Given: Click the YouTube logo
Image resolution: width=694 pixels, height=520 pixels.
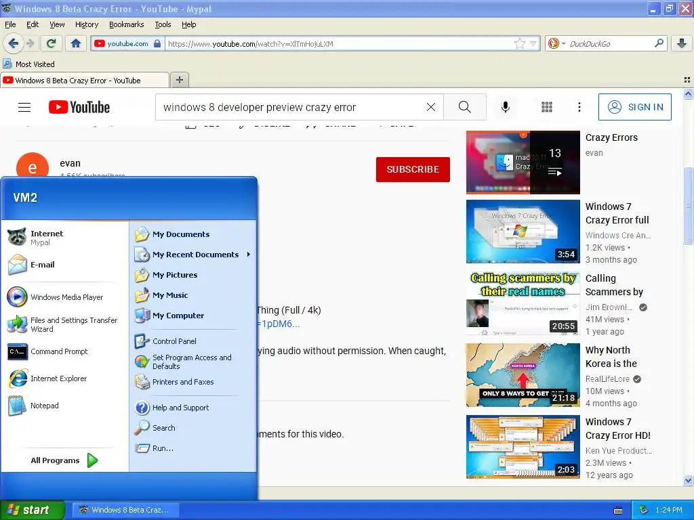Looking at the screenshot, I should pos(79,107).
